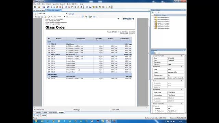Open the File menu
Viewport: 219px width, 123px height.
pyautogui.click(x=35, y=4)
